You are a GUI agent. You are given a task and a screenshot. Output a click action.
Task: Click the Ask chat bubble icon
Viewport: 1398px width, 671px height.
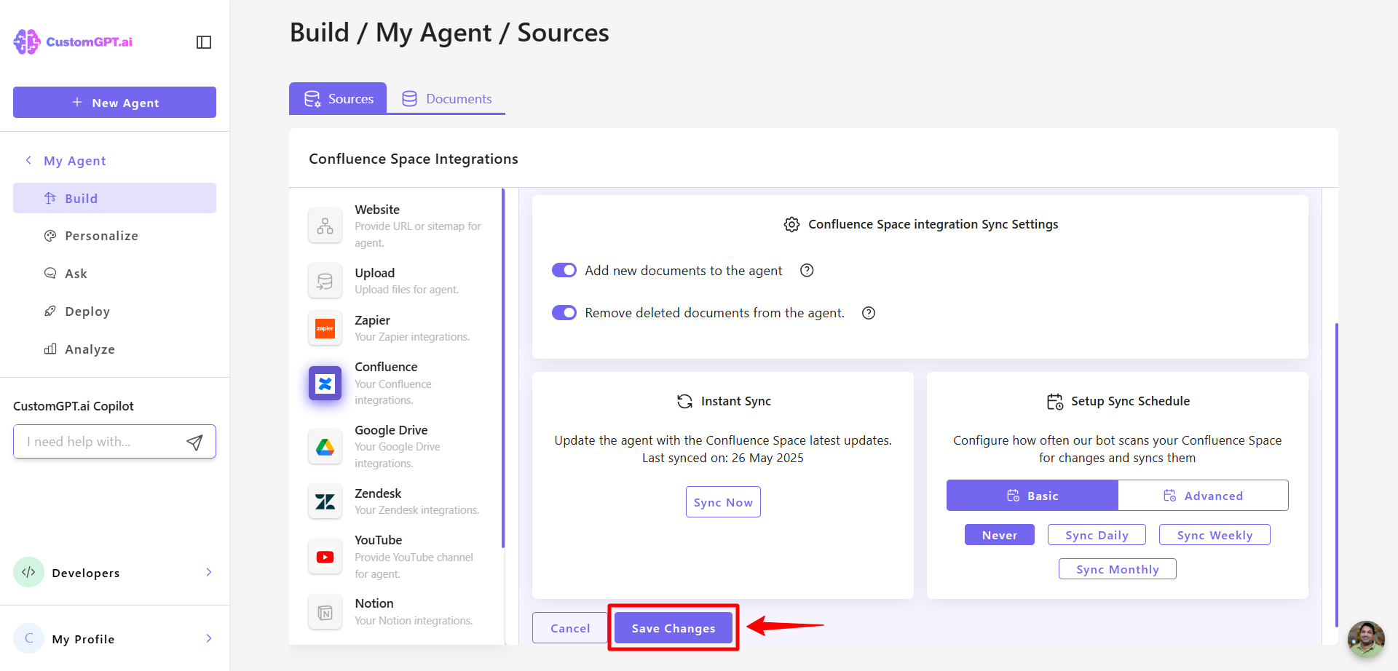click(50, 274)
